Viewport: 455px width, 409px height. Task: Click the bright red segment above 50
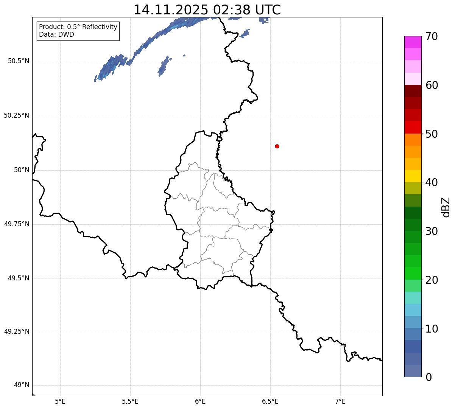point(413,127)
